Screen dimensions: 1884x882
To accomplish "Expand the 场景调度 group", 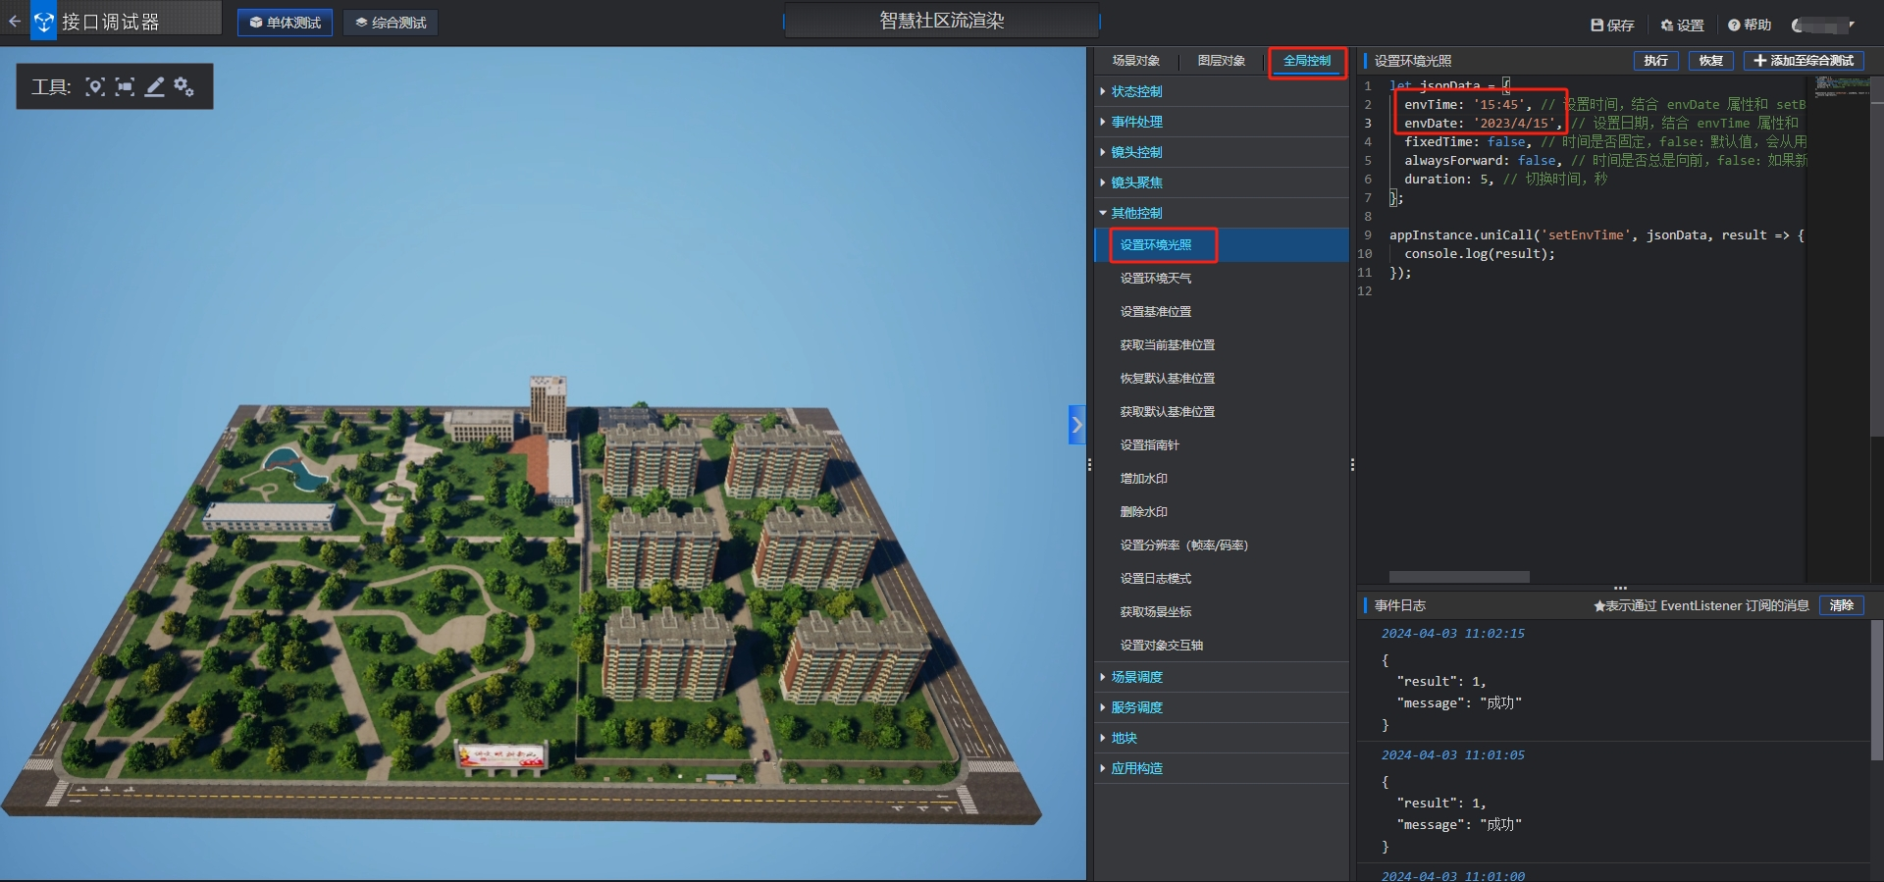I will 1222,677.
